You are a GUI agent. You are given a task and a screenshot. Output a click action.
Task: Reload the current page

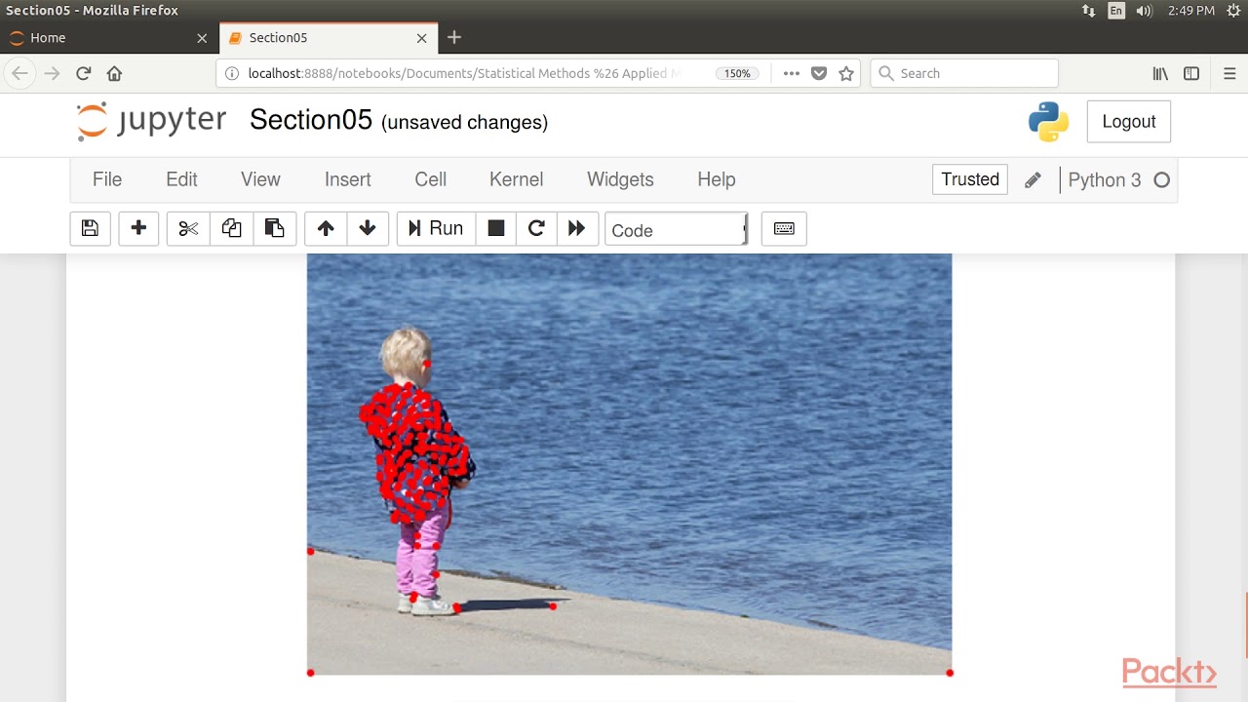84,73
